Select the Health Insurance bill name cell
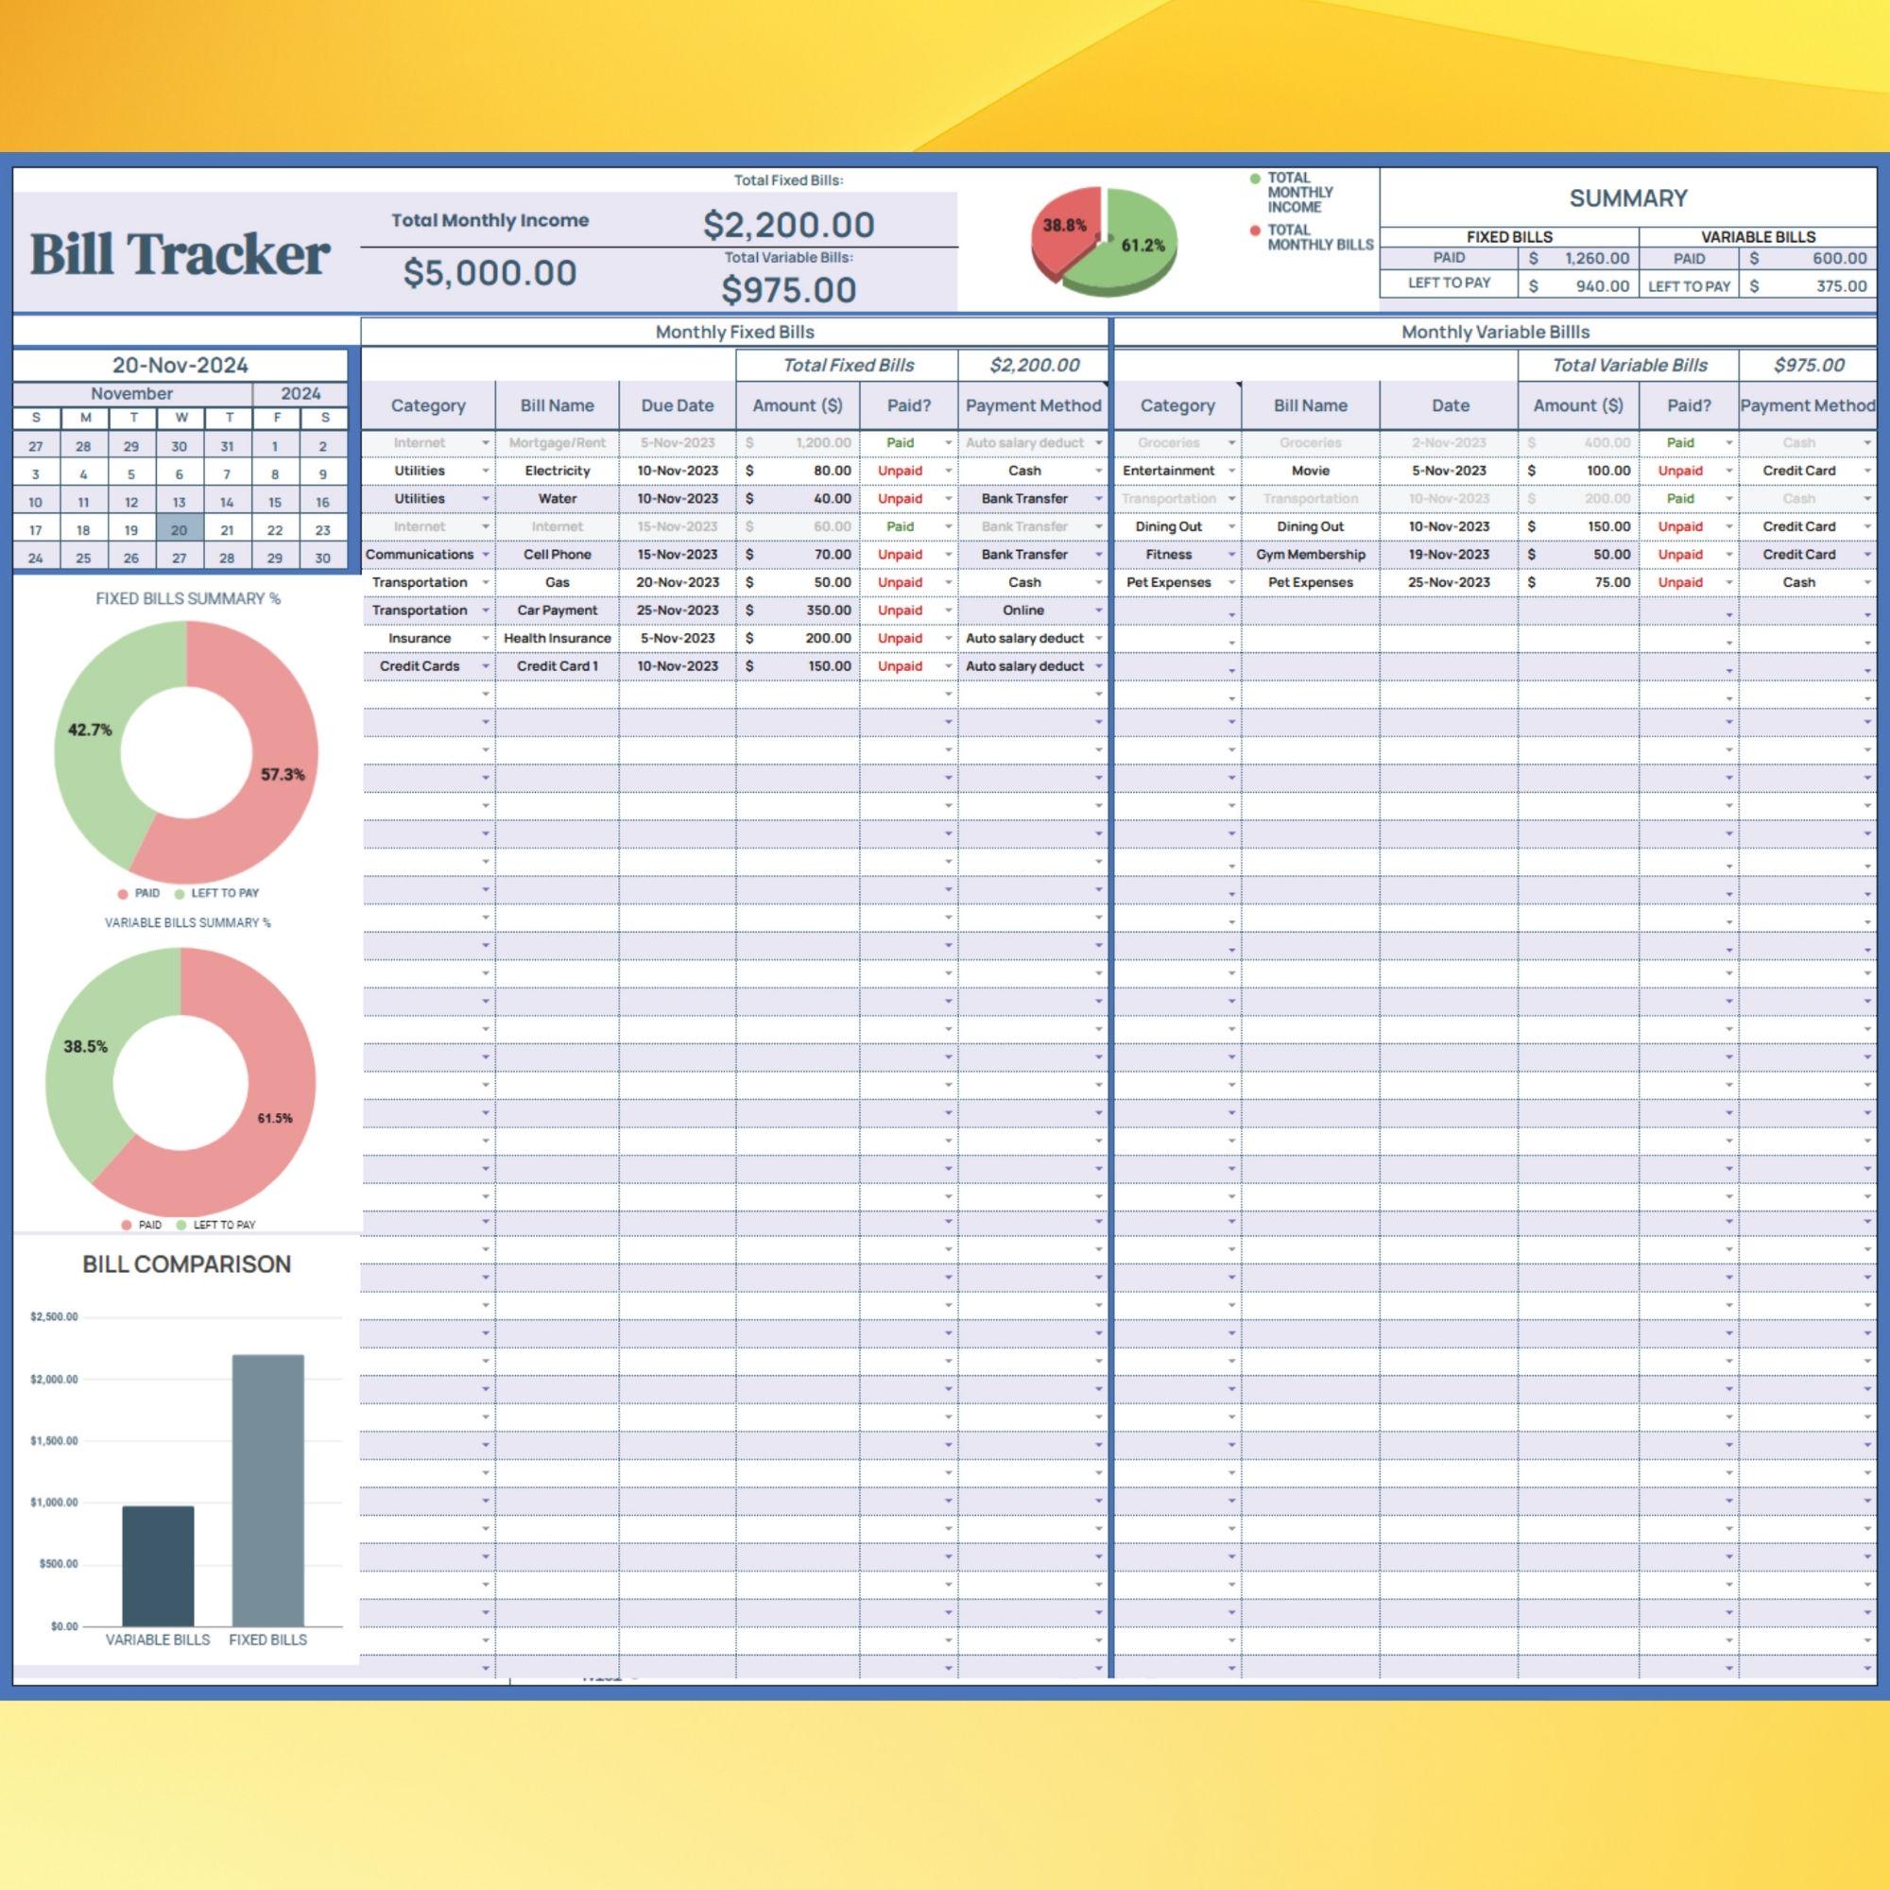The height and width of the screenshot is (1890, 1890). (x=558, y=638)
